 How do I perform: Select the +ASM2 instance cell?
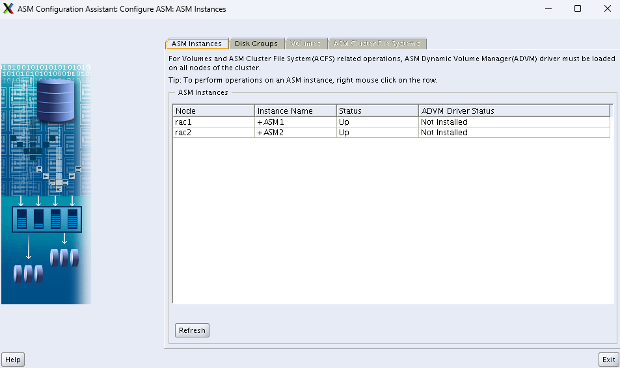point(295,133)
